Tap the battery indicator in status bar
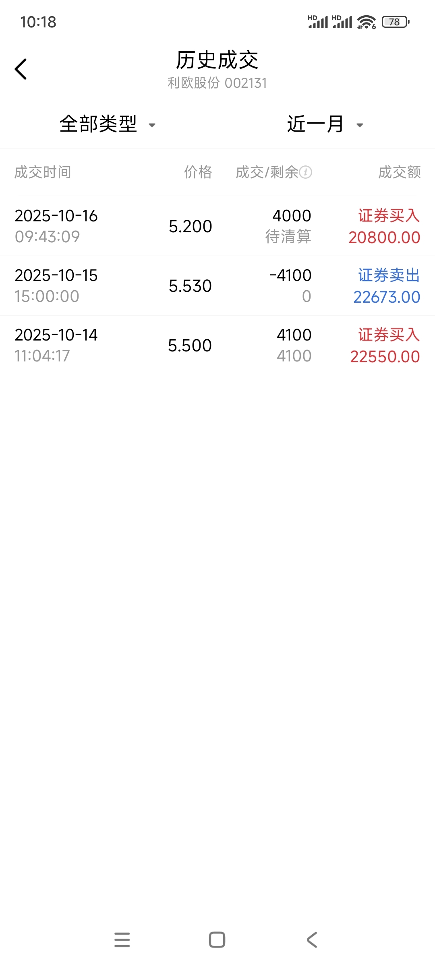 coord(395,22)
